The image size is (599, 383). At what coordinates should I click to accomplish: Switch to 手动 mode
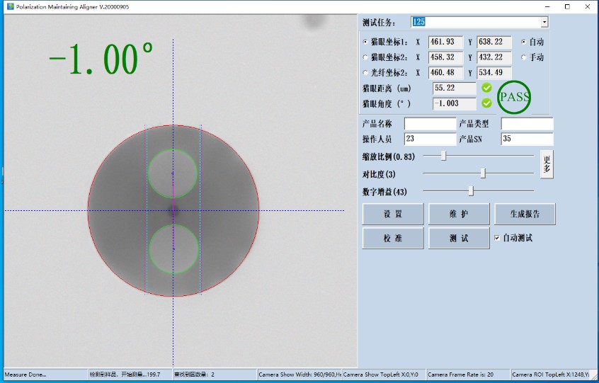[x=524, y=57]
